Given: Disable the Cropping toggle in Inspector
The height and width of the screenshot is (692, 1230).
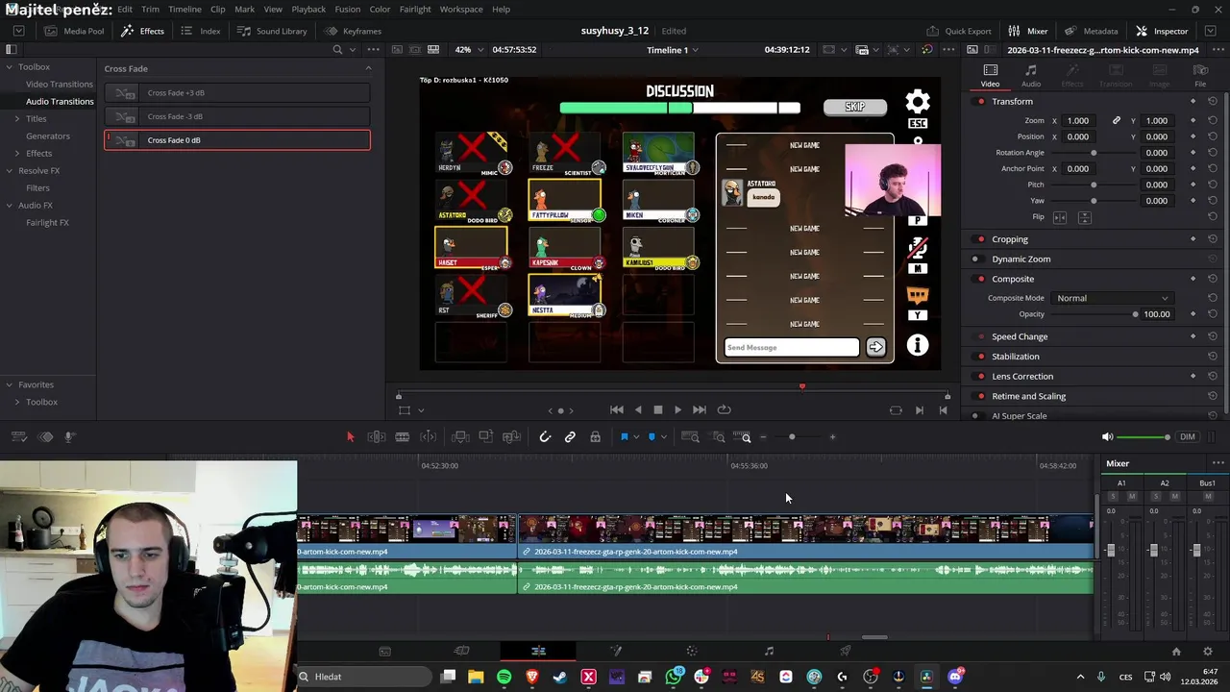Looking at the screenshot, I should coord(980,239).
